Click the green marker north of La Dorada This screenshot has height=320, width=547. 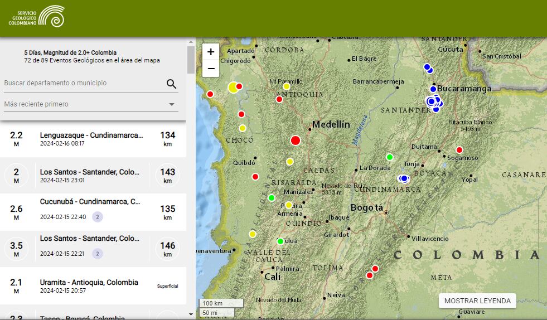point(390,157)
